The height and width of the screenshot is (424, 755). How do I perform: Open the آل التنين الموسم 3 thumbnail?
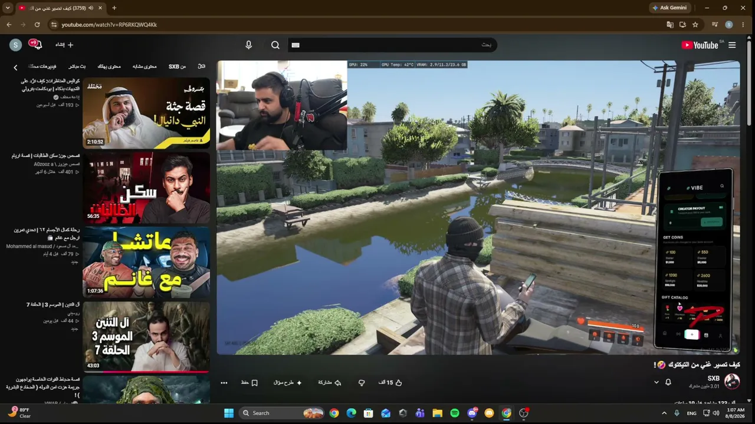point(146,337)
